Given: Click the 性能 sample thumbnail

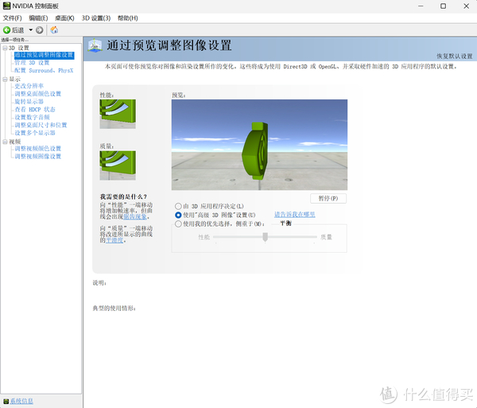Looking at the screenshot, I should pyautogui.click(x=118, y=114).
